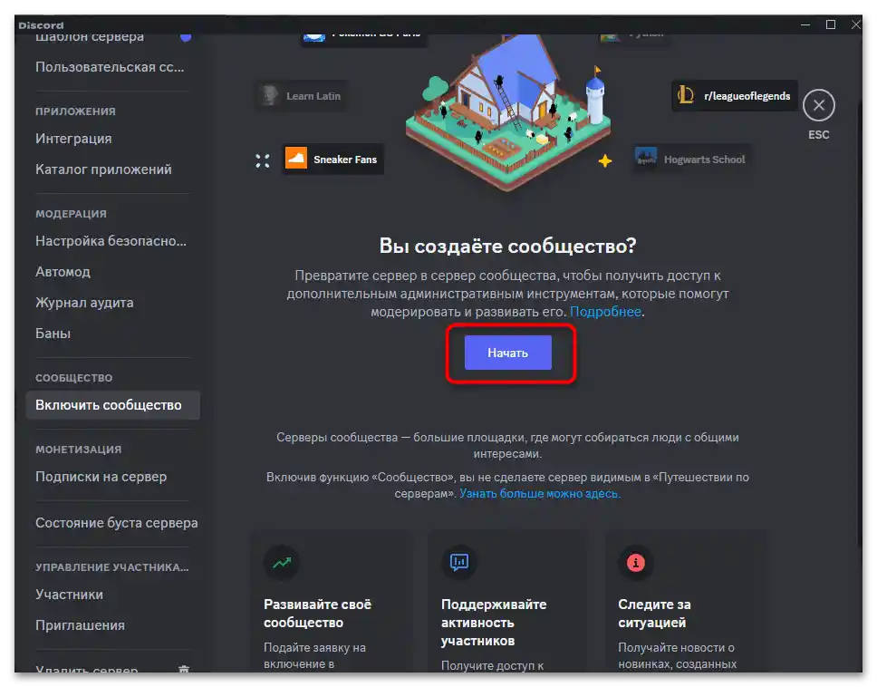Click the Следите за ситуацией heading

[x=654, y=614]
